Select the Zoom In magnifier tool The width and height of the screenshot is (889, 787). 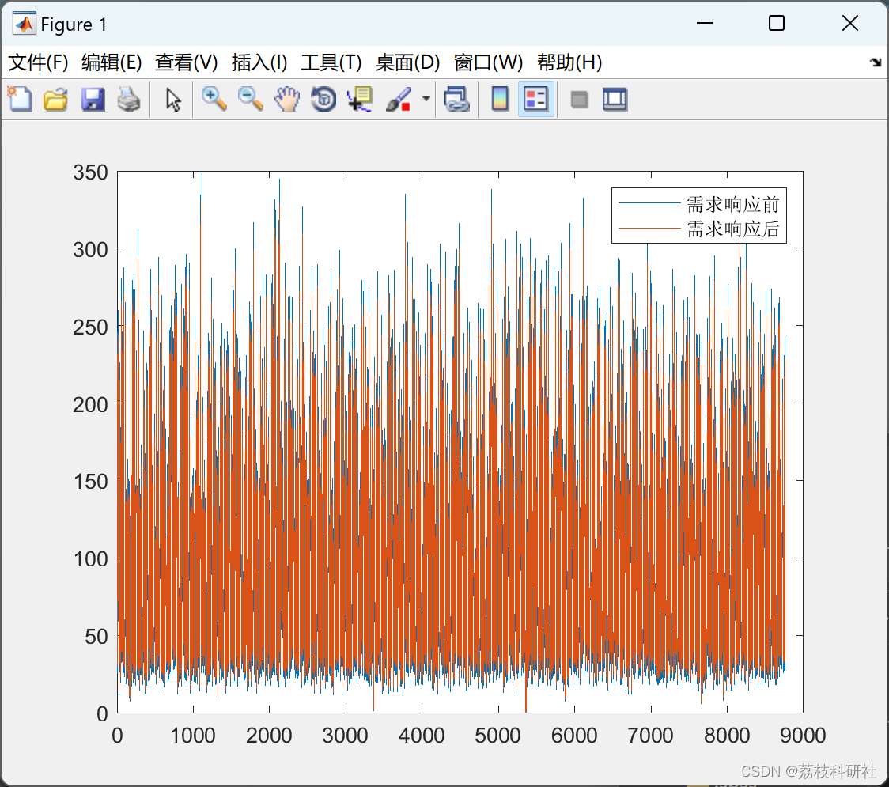[214, 99]
